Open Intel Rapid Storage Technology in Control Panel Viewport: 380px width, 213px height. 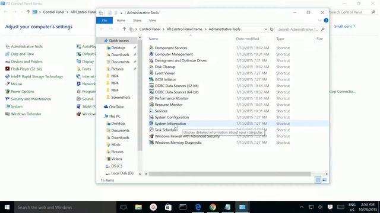tap(37, 76)
